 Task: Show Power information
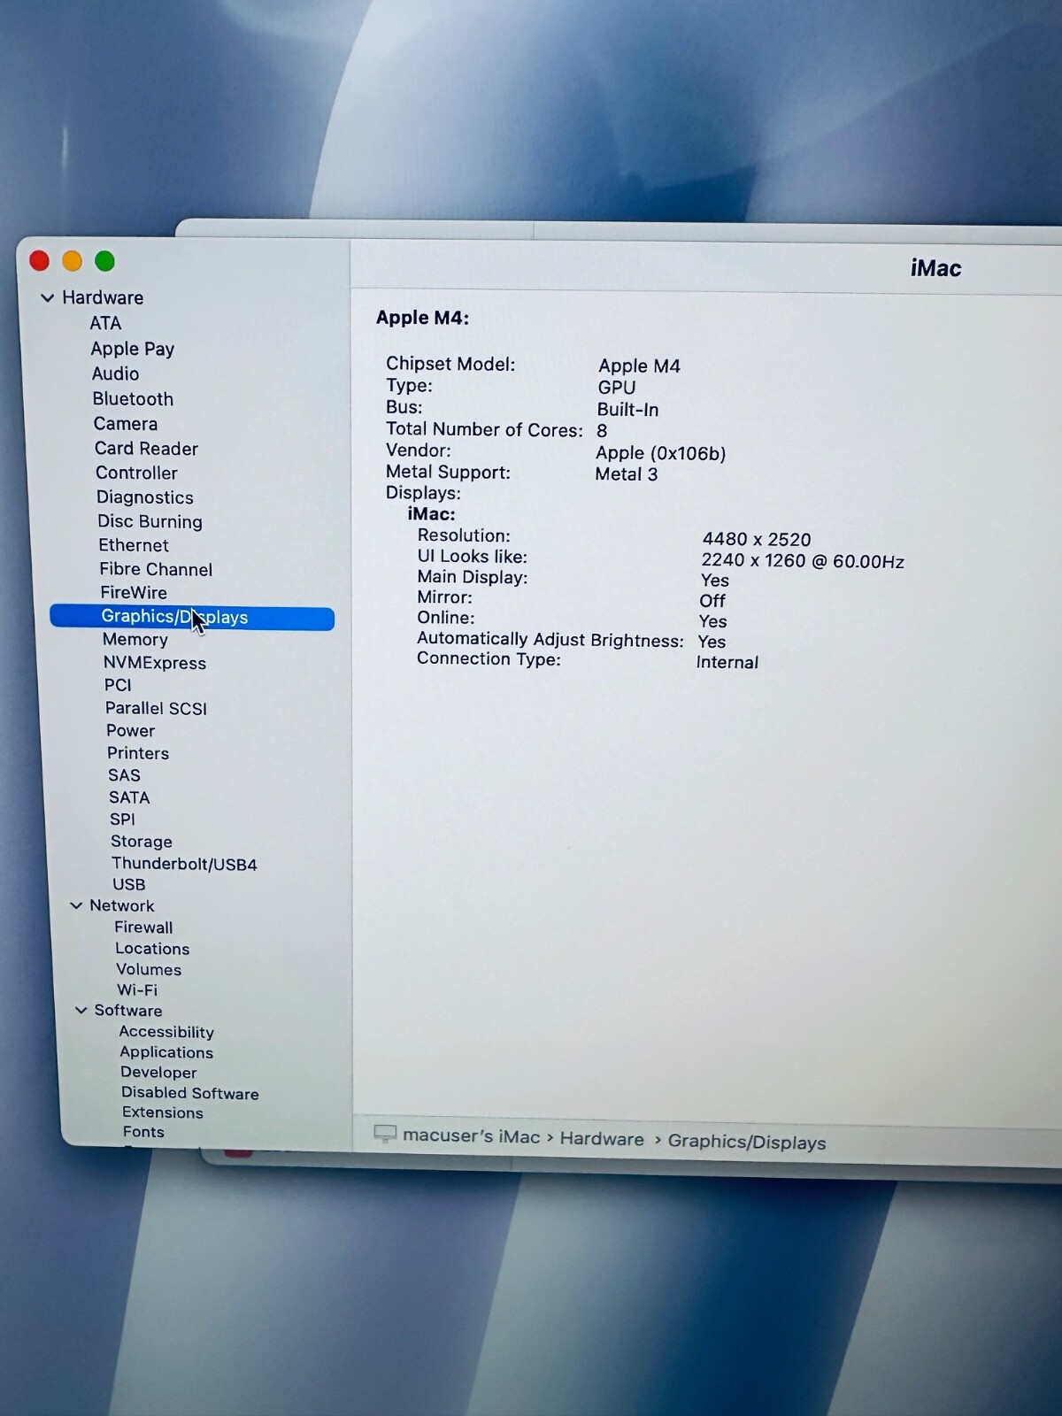(131, 731)
